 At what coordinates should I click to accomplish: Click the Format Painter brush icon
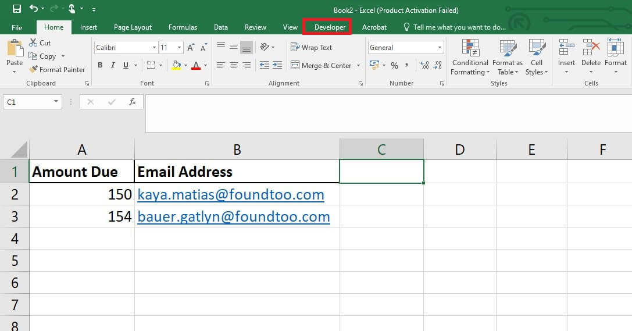pyautogui.click(x=33, y=70)
